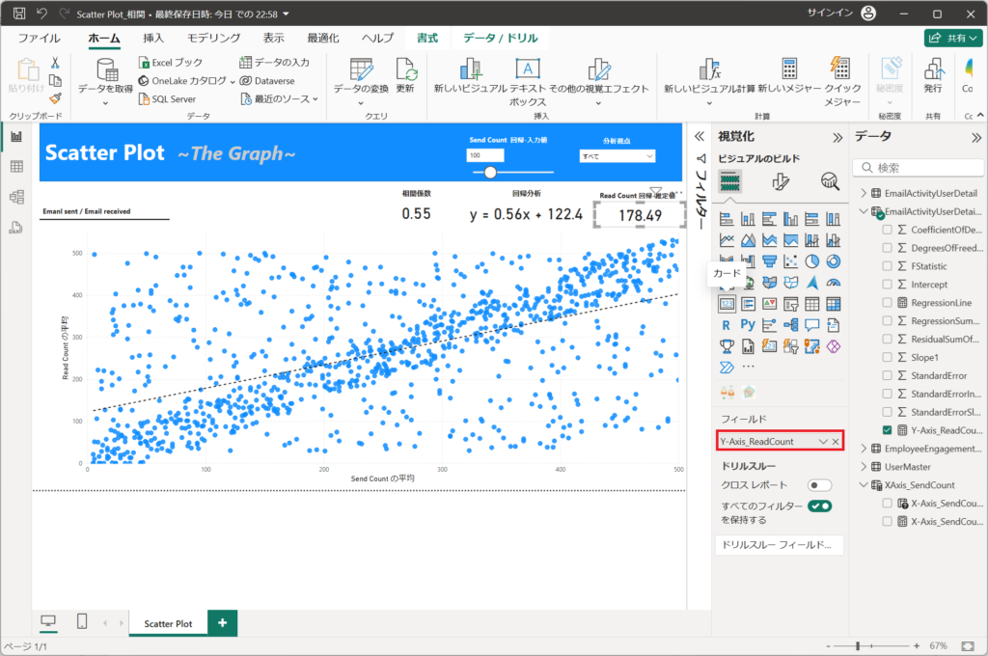
Task: Uncheck the Y-Axis_ReadCount field checkbox
Action: pos(888,430)
